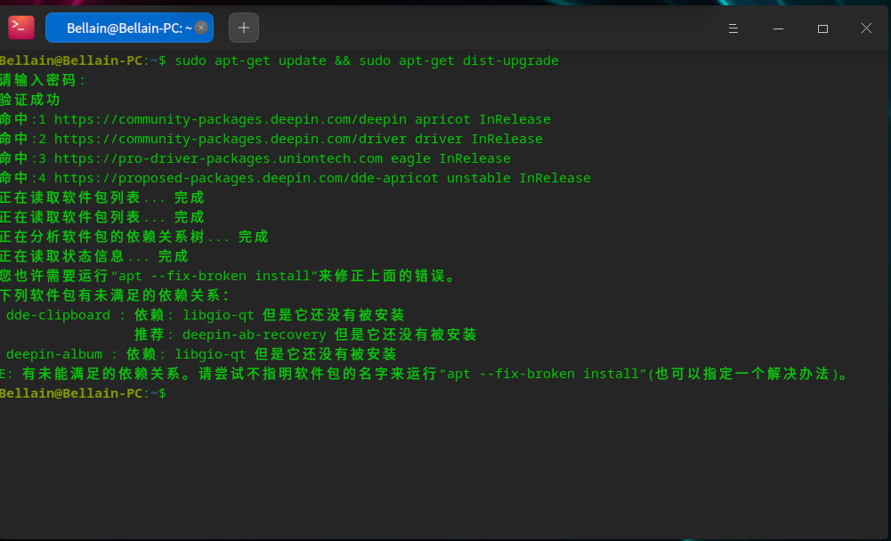The image size is (891, 541).
Task: Select the Bellain@Bellain-PC terminal tab
Action: click(129, 28)
